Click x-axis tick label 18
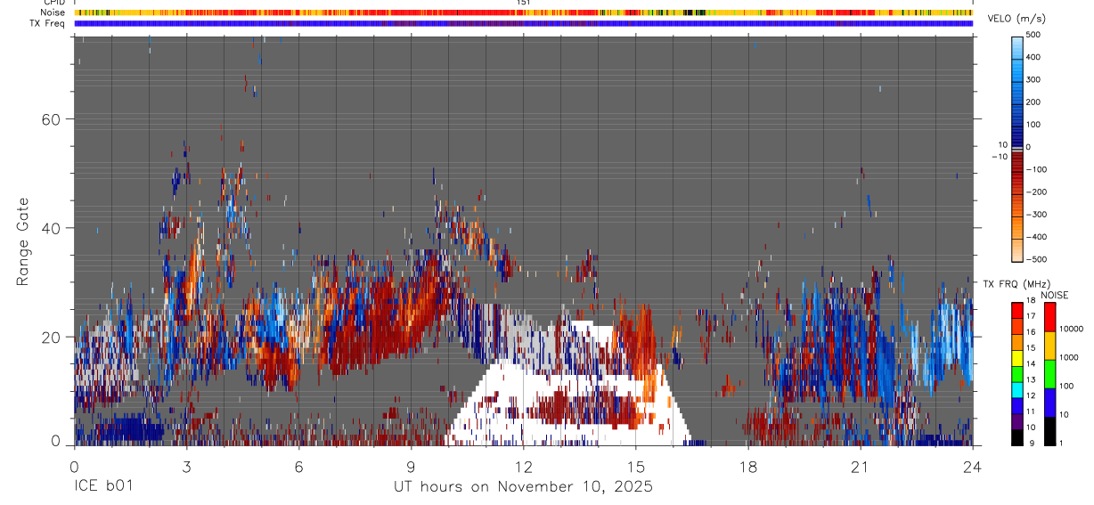This screenshot has width=1094, height=505. 747,467
